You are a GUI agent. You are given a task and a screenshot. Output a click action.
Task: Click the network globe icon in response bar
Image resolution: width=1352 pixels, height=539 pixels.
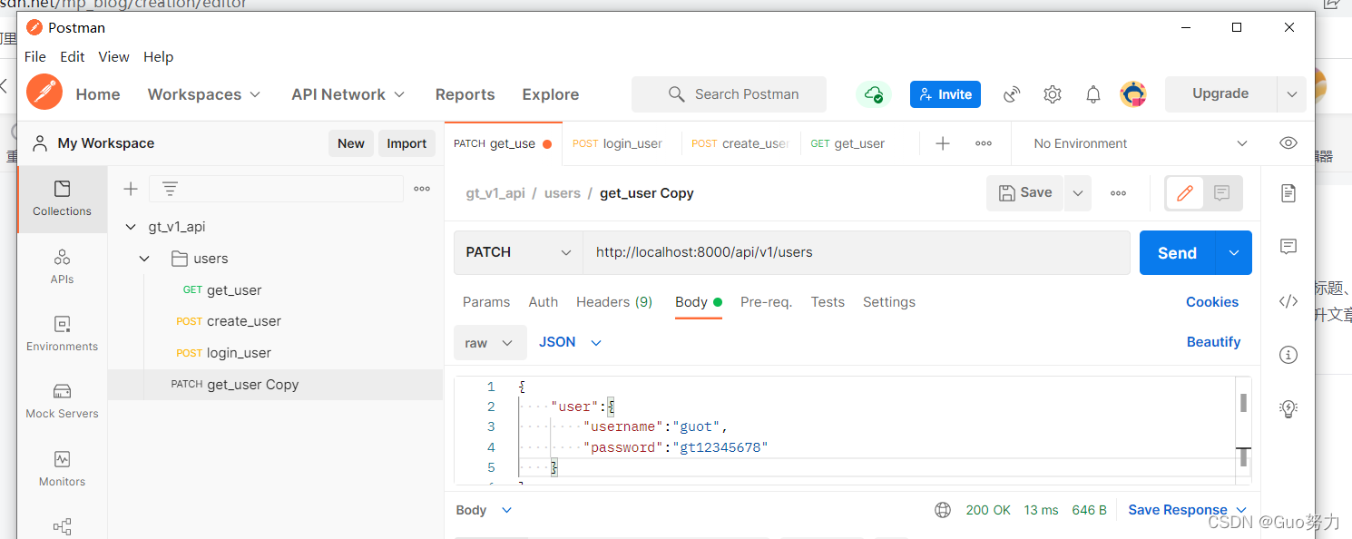(943, 510)
